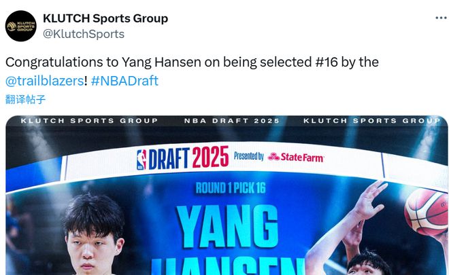
Task: Click the large YANG name text
Action: click(227, 226)
